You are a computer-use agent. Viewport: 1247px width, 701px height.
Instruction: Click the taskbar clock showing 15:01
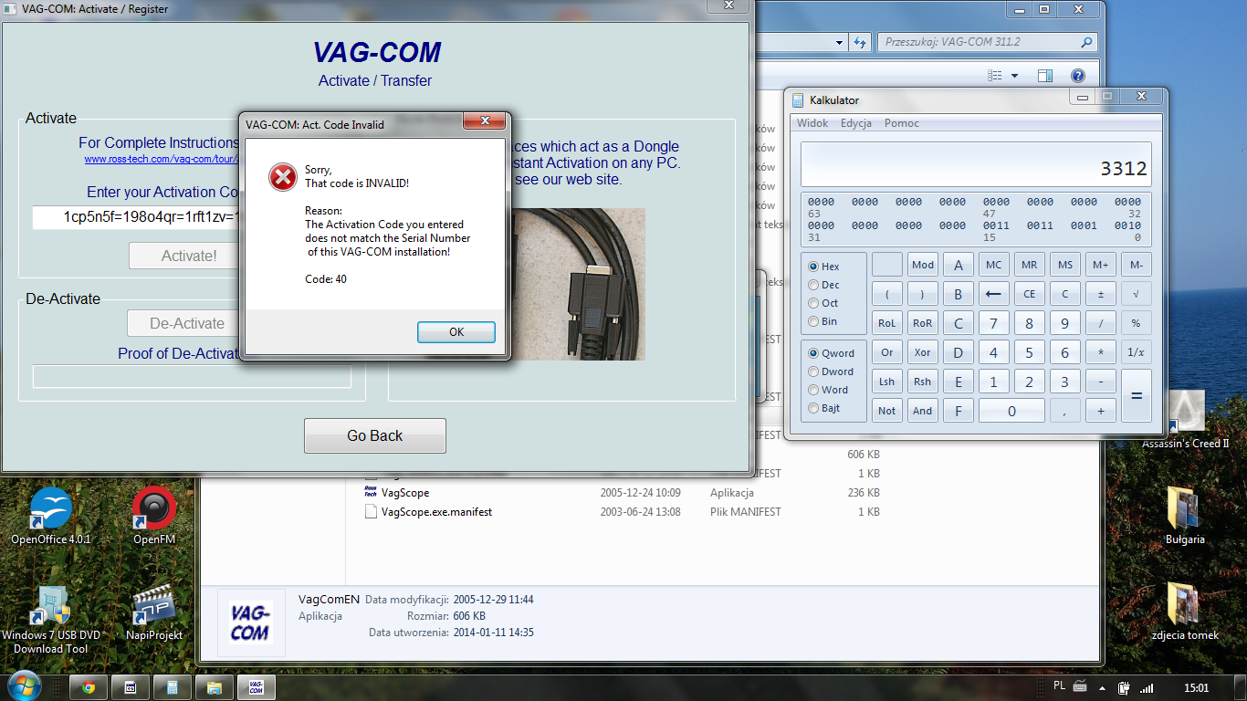(1196, 687)
